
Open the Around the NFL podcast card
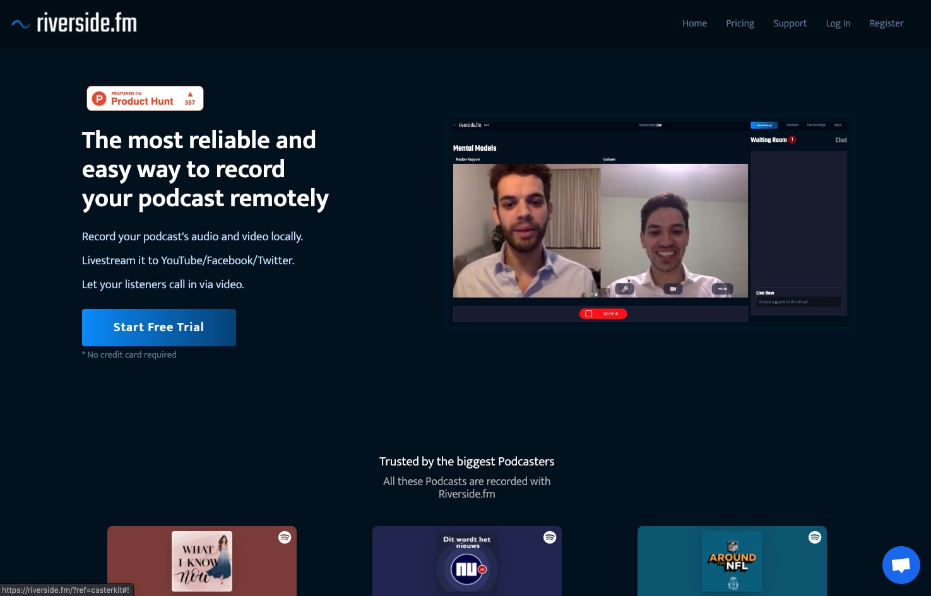(x=732, y=561)
